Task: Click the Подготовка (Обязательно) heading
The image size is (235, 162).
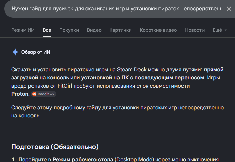Action: (x=55, y=147)
